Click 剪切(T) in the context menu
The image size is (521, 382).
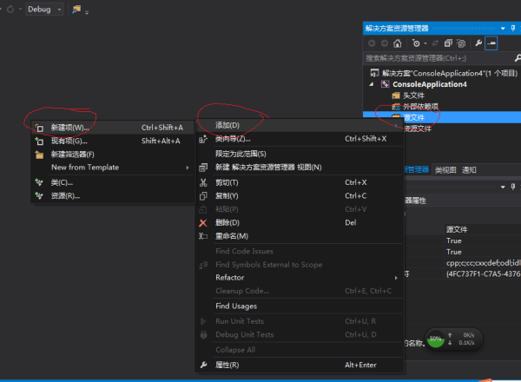(300, 182)
